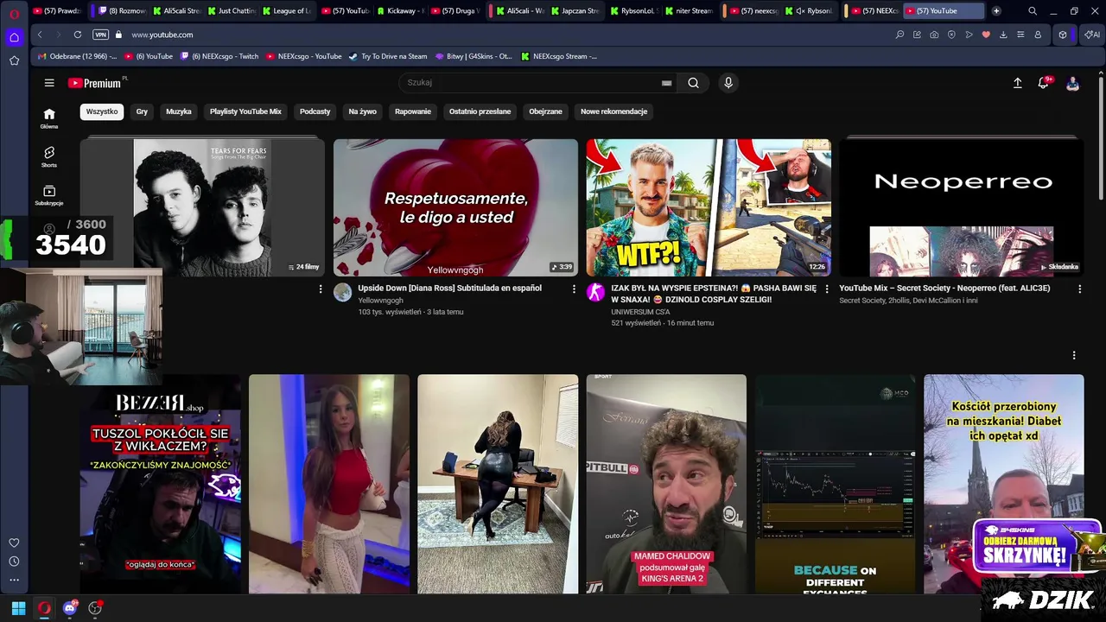Select the Ostatnio przesłane filter chip

(480, 111)
